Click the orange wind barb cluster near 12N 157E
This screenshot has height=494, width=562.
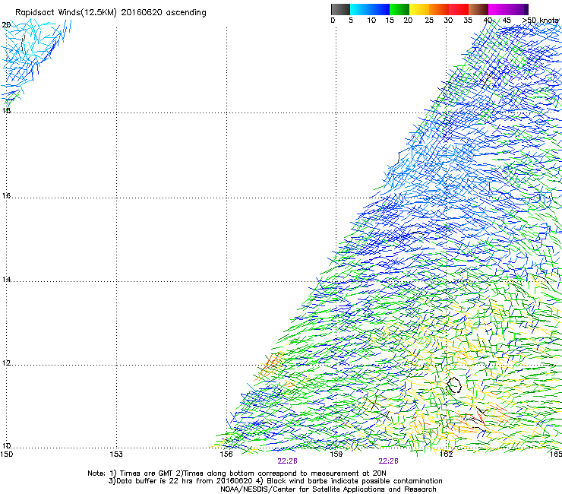pyautogui.click(x=269, y=366)
